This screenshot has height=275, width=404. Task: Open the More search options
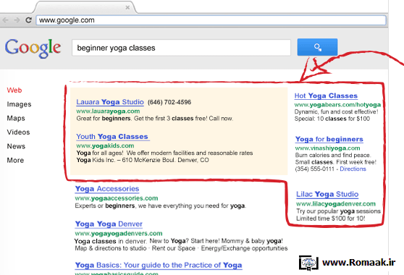pyautogui.click(x=15, y=160)
